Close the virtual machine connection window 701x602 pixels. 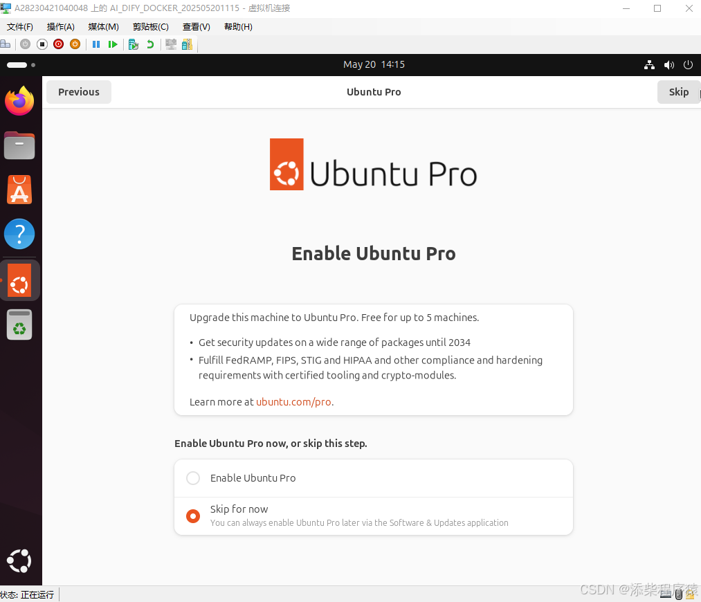(689, 8)
